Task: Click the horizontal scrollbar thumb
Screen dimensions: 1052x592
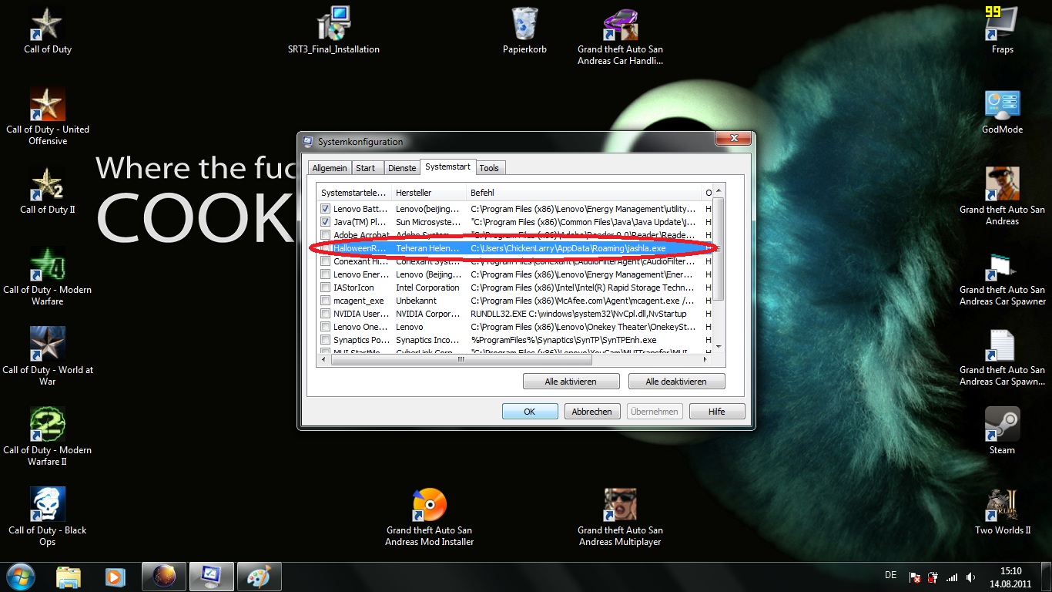Action: [x=461, y=359]
